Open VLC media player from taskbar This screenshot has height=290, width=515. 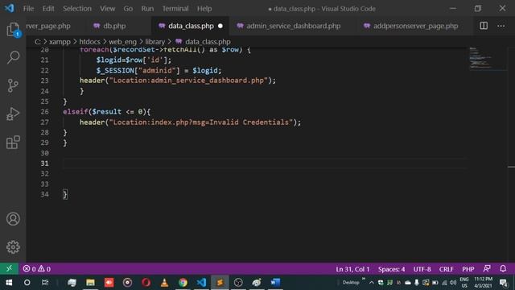coord(164,282)
